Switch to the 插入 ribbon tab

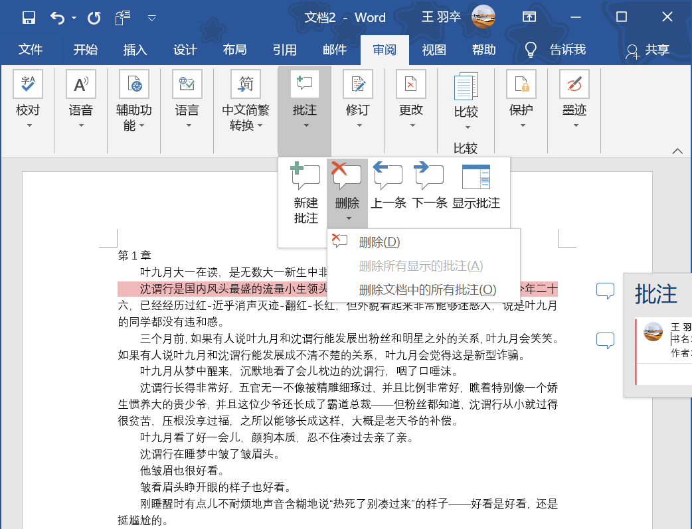pyautogui.click(x=135, y=49)
